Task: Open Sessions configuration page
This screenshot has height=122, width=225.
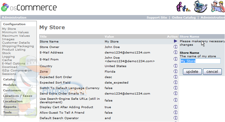Action: (9, 74)
